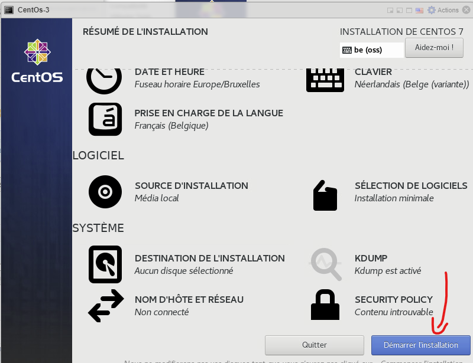Close the CentOs-3 console window
Viewport: 473px width, 363px height.
point(466,10)
